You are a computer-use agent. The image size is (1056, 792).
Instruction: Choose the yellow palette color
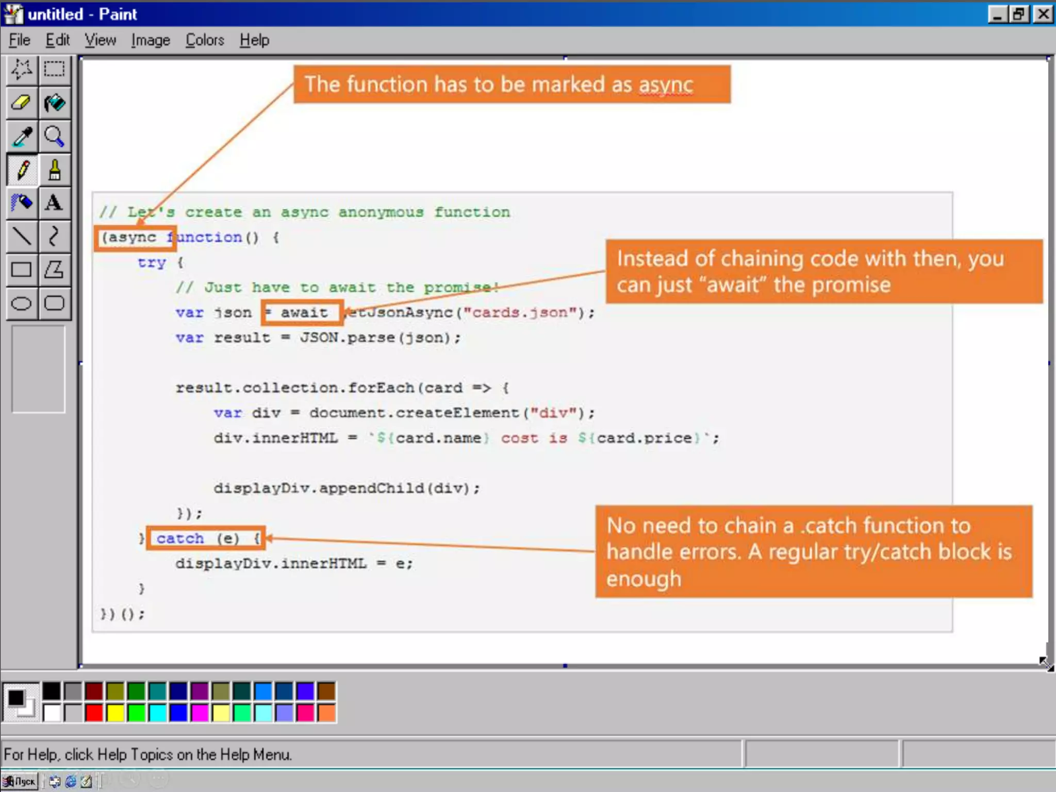point(115,713)
